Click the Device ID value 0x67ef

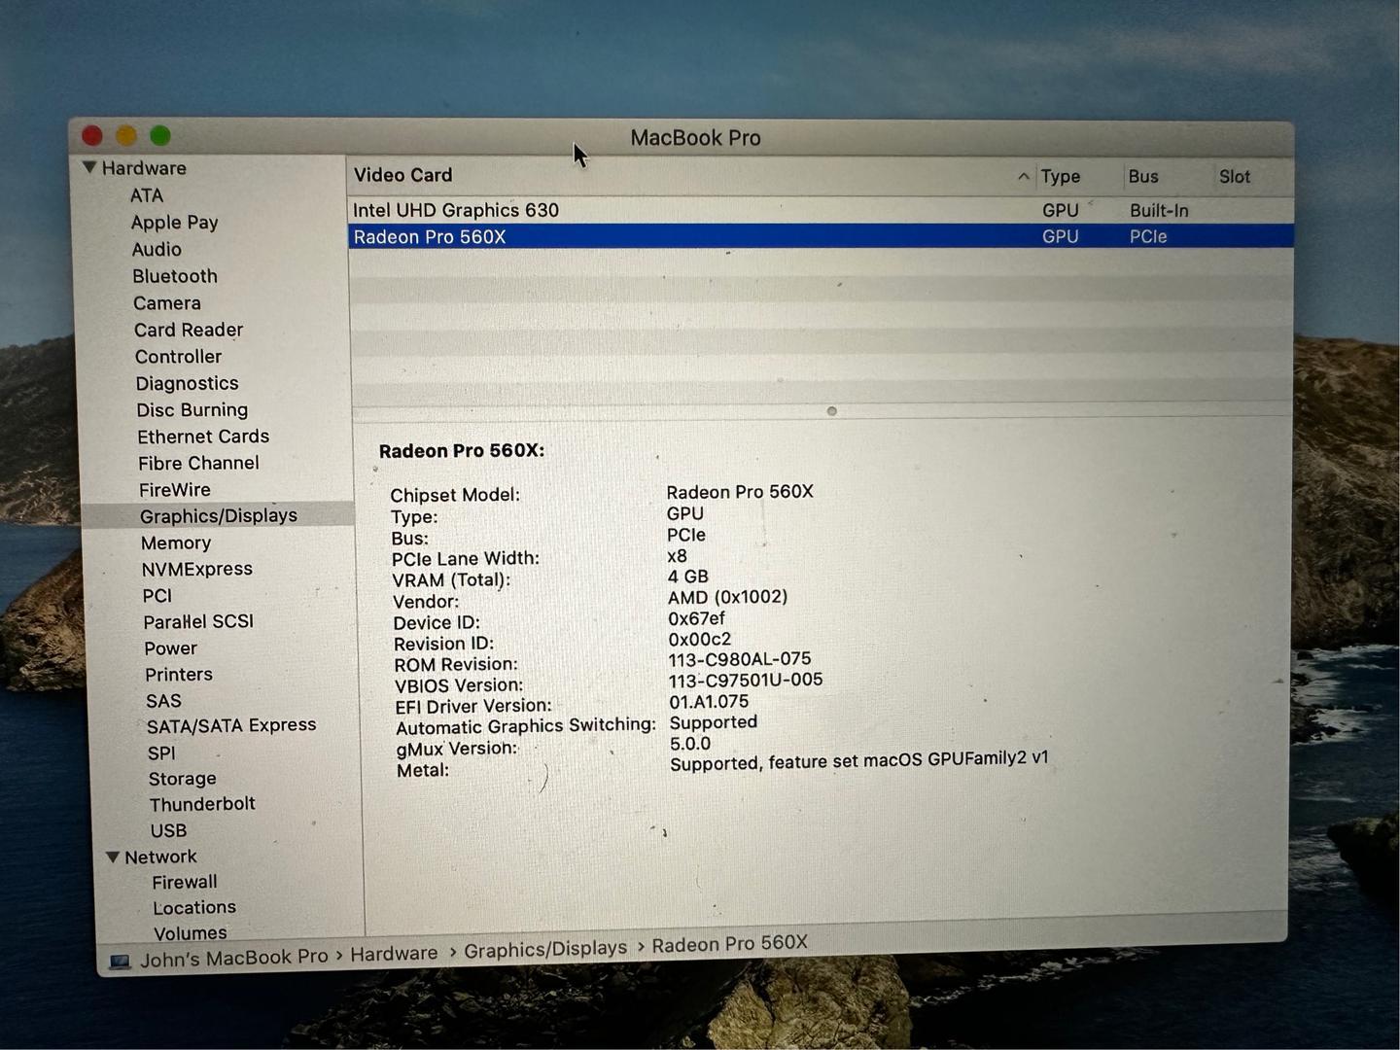coord(696,618)
